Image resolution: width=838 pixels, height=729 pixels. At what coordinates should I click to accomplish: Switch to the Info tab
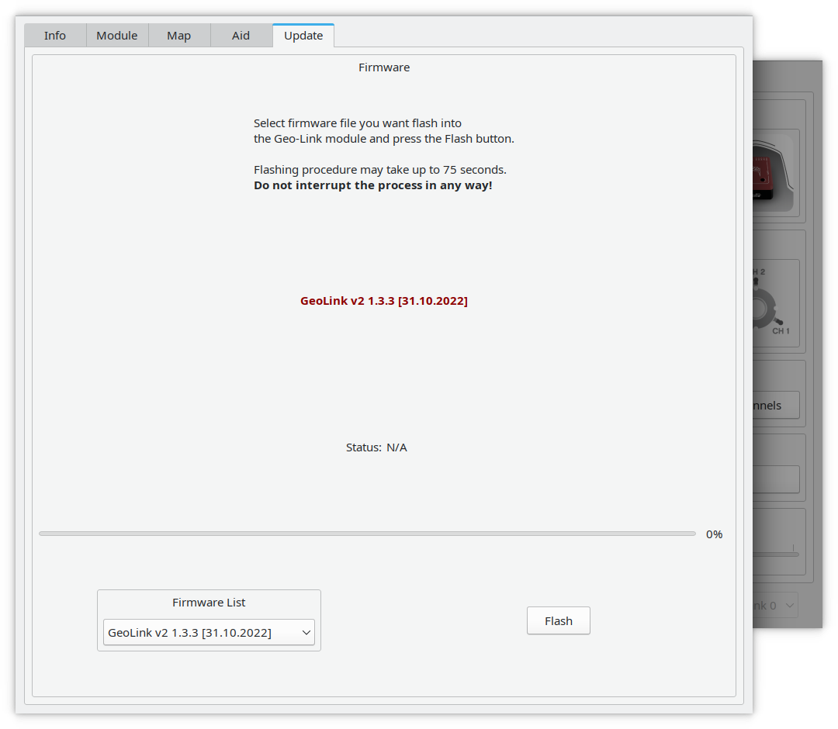pos(55,36)
